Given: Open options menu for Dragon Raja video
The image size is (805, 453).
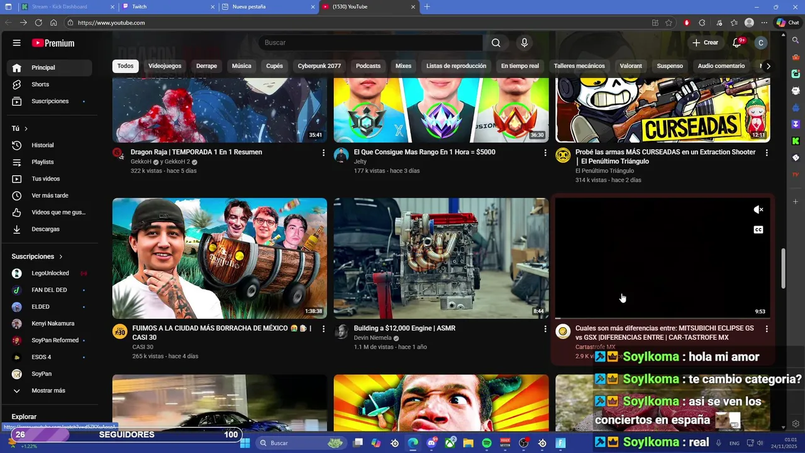Looking at the screenshot, I should [x=324, y=152].
